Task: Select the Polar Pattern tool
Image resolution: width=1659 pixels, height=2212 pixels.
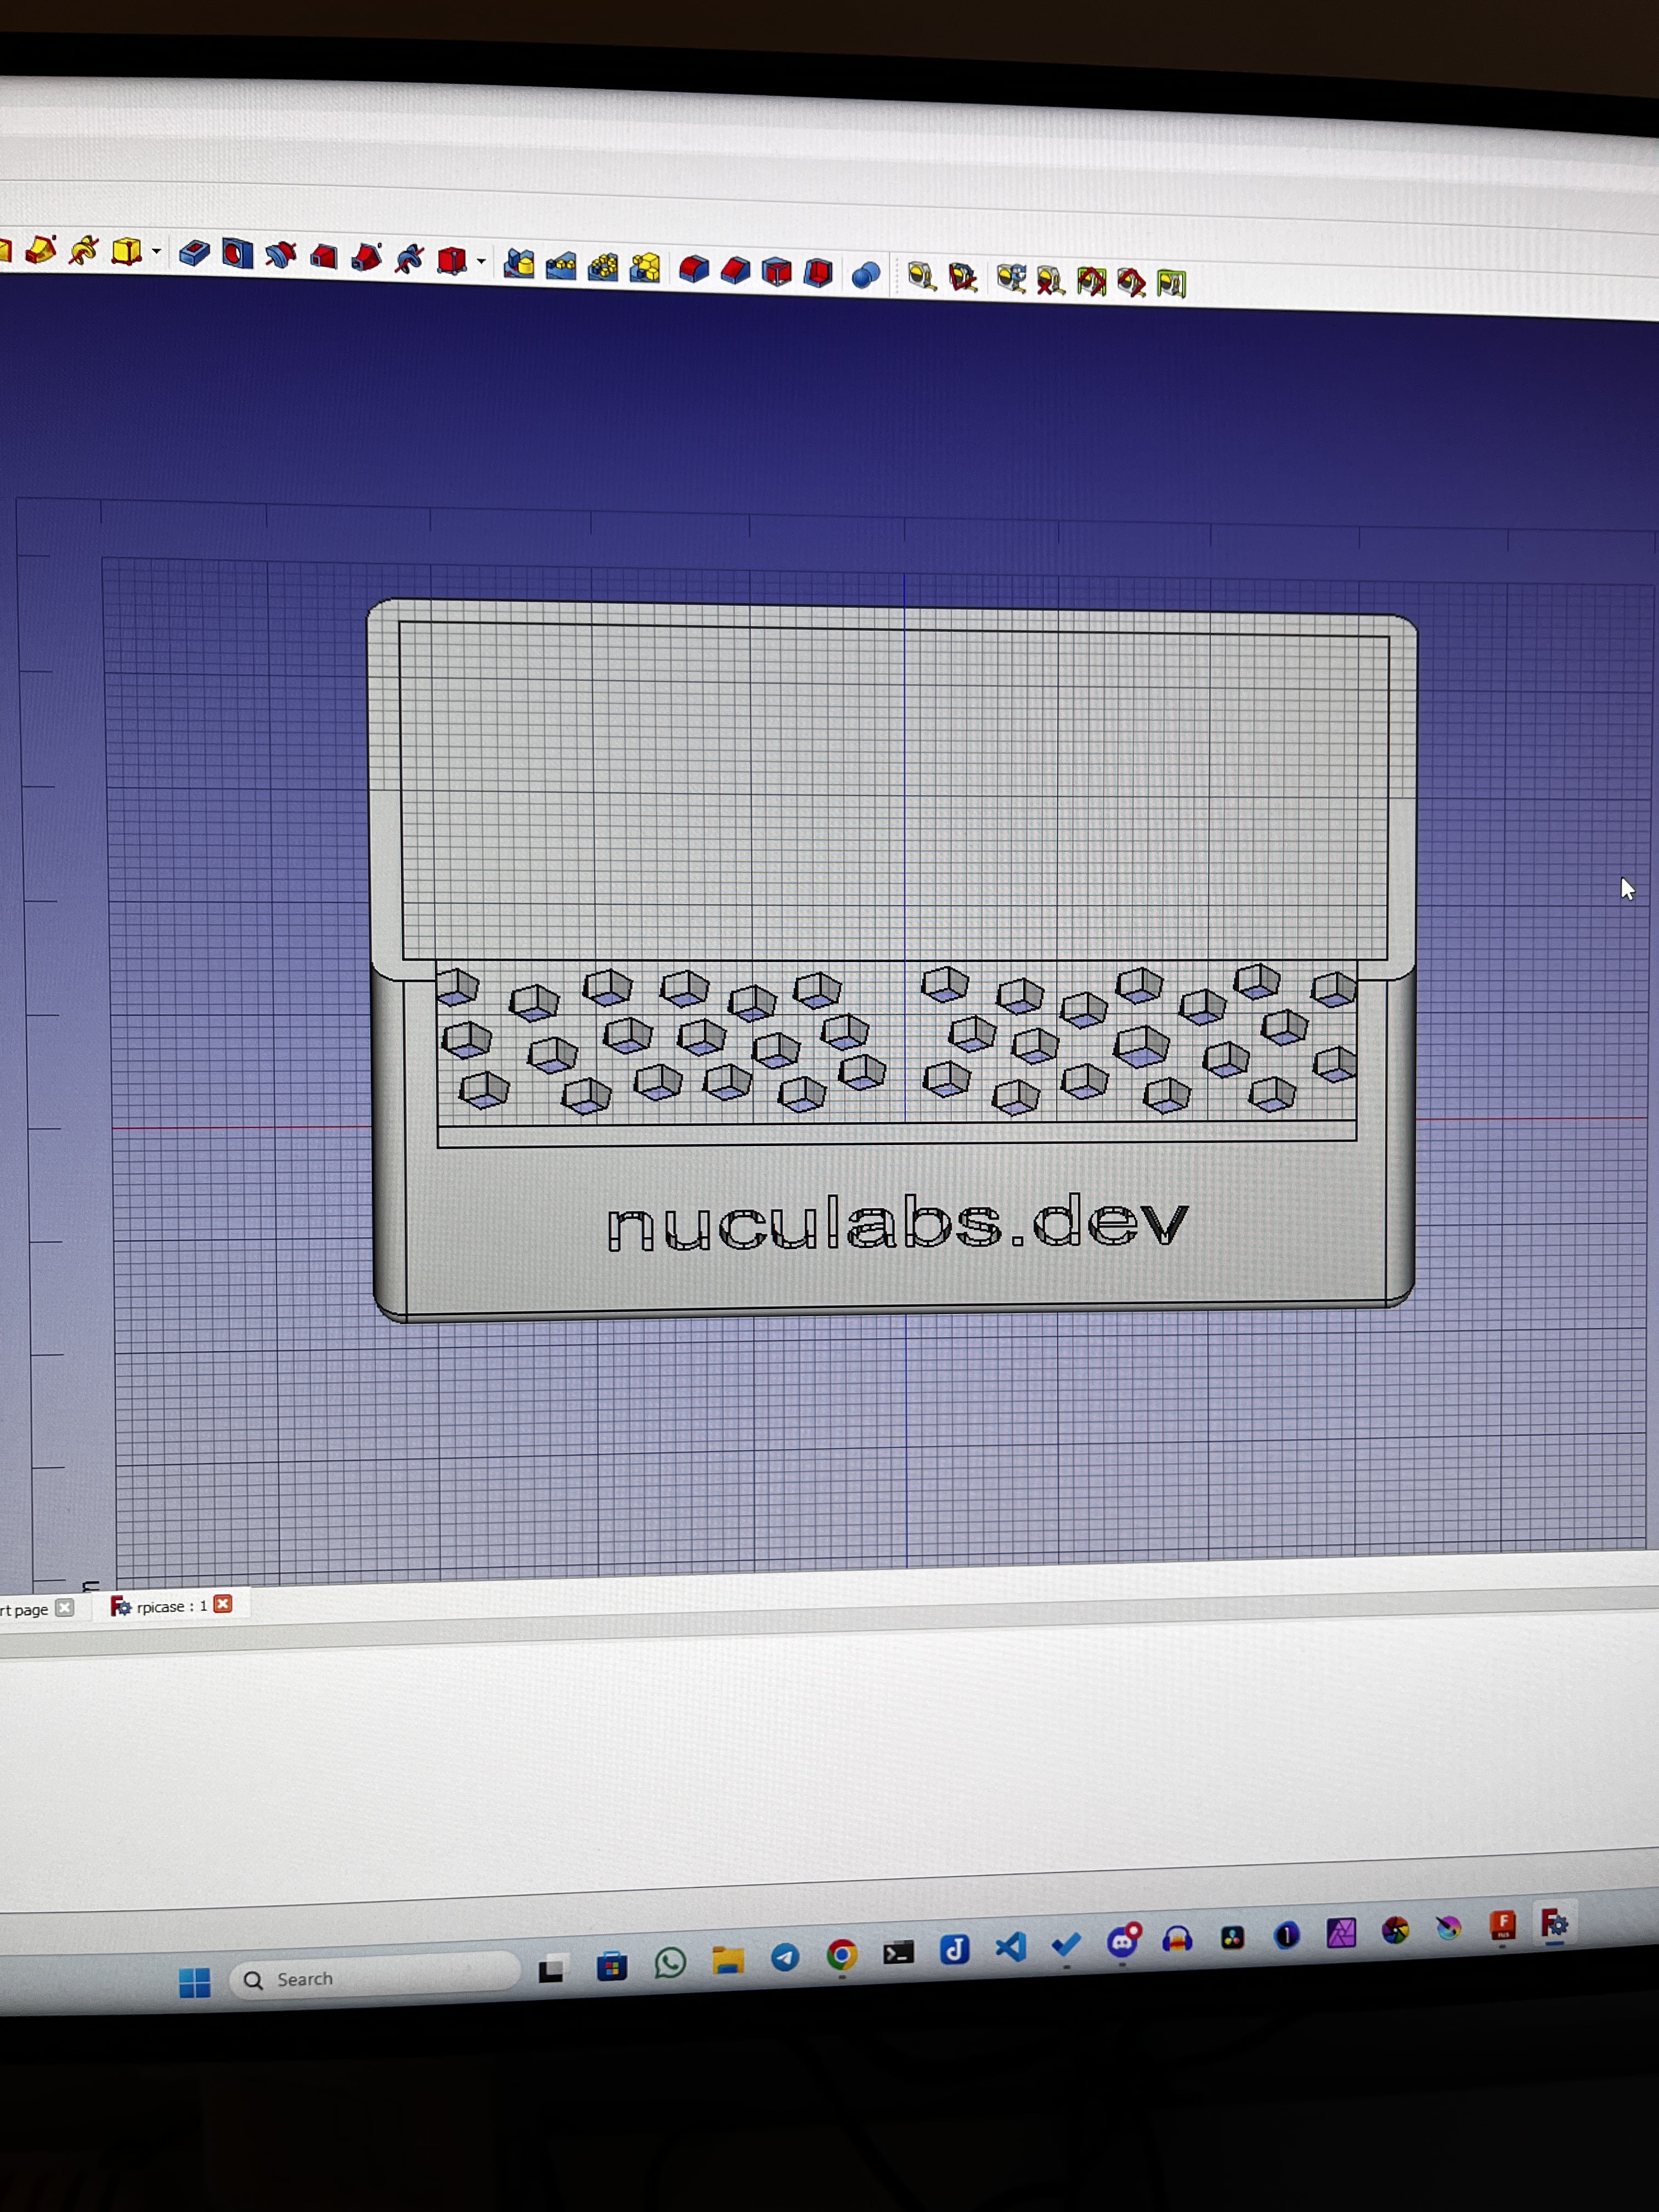Action: tap(603, 266)
